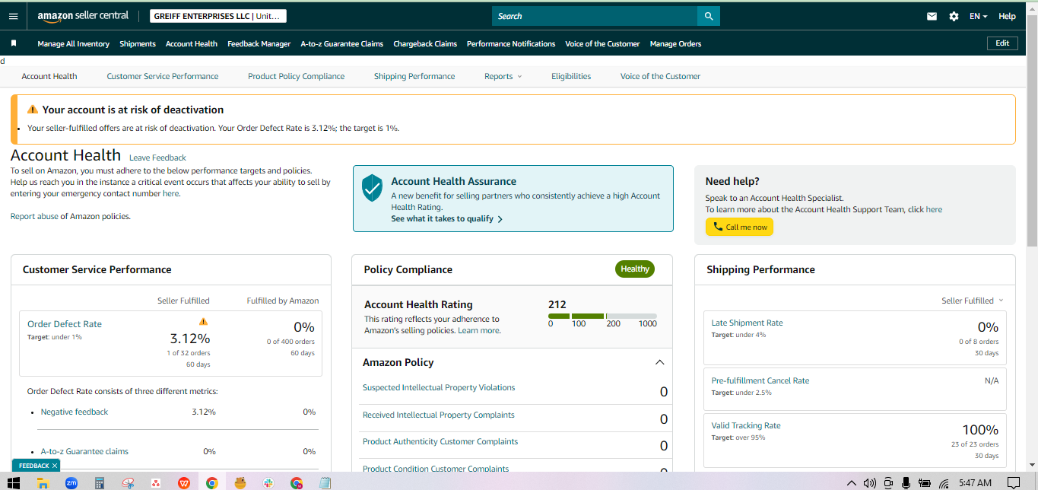The height and width of the screenshot is (490, 1038).
Task: Open Chargeback Claims in favorites bar
Action: pyautogui.click(x=425, y=43)
